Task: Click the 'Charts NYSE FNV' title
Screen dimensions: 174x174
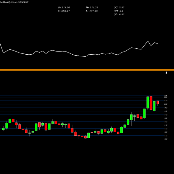Action: [x=20, y=2]
